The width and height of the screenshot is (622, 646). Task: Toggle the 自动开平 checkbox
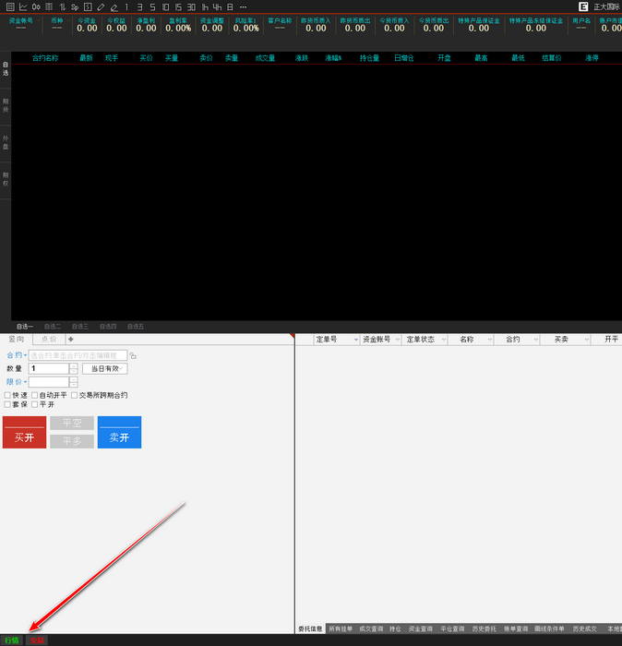pos(34,395)
